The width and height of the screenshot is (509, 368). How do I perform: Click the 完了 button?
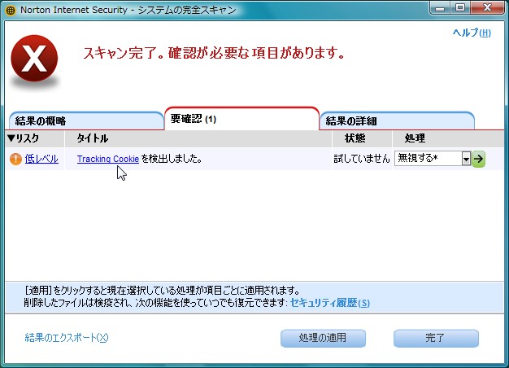(x=436, y=338)
